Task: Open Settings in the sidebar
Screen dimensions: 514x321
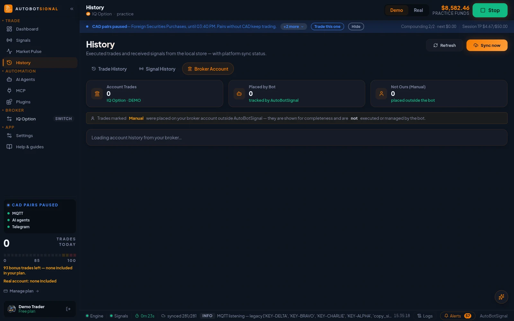Action: 40,135
